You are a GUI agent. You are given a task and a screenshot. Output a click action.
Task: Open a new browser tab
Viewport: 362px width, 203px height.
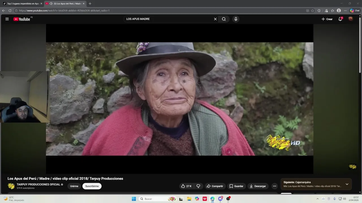tap(90, 4)
